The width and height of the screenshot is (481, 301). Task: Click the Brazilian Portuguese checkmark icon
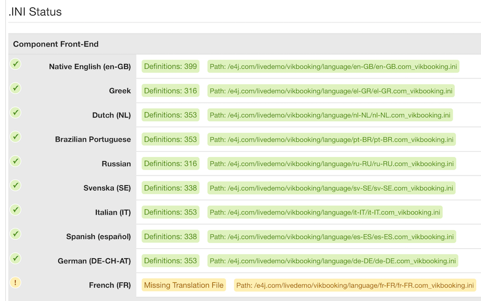pyautogui.click(x=15, y=137)
